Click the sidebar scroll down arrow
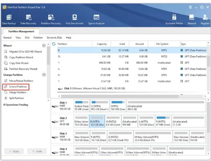 48,100
